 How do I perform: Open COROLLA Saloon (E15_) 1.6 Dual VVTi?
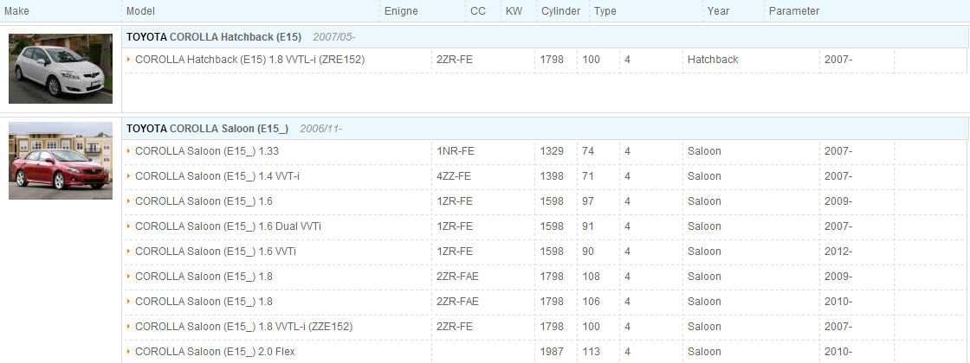[x=228, y=226]
